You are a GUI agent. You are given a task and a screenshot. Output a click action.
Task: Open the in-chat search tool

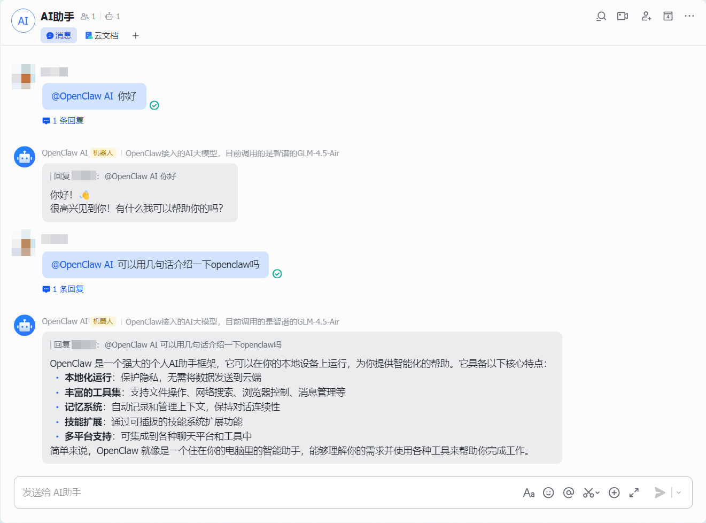(x=601, y=16)
